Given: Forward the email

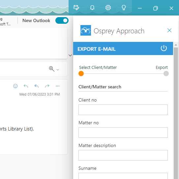Looking at the screenshot, I should (x=47, y=86).
